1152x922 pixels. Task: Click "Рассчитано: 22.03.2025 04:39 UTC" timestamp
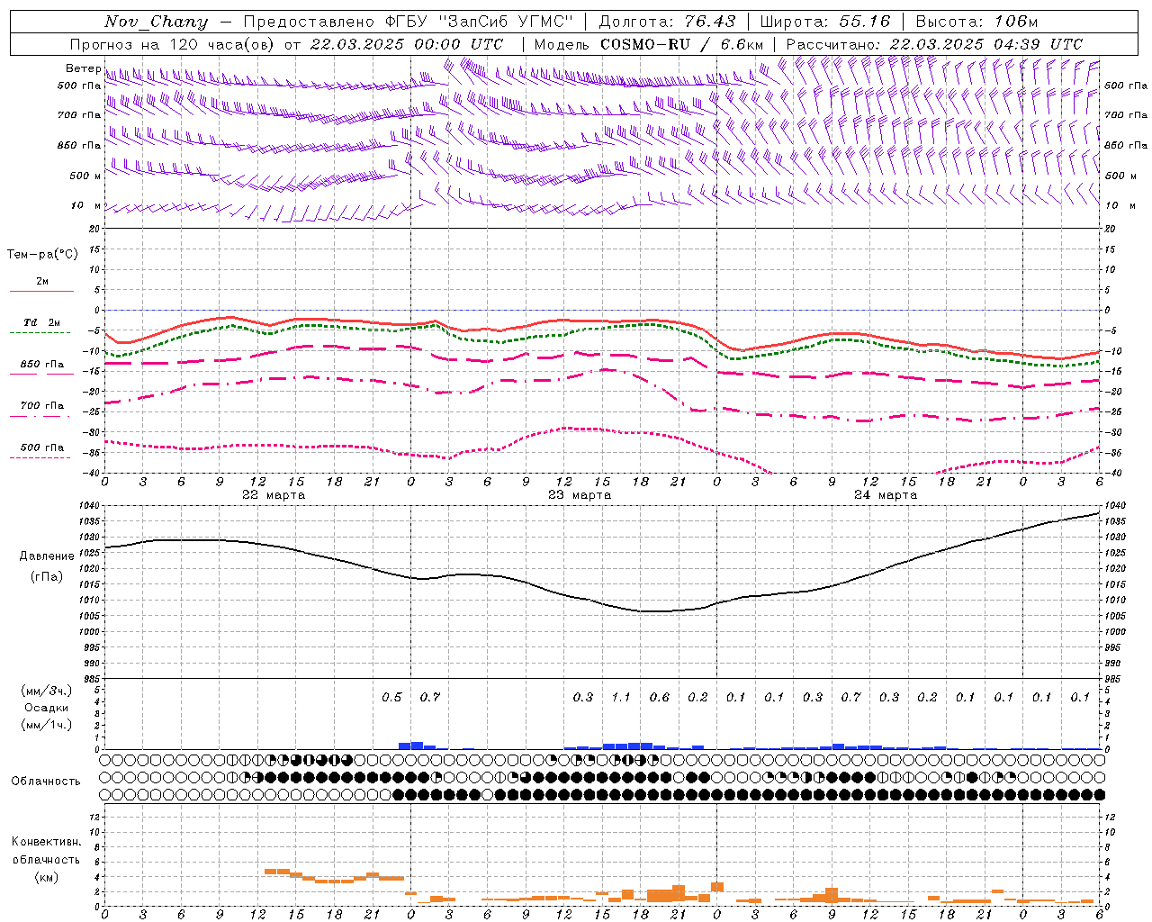pyautogui.click(x=934, y=44)
